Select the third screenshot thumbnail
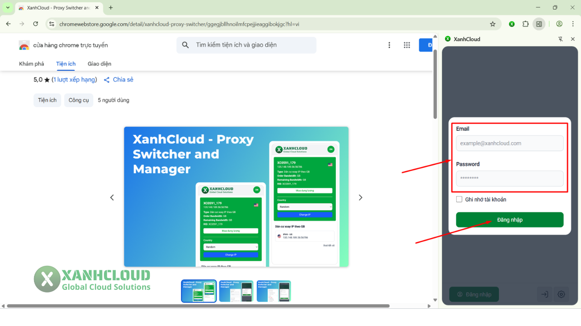This screenshot has height=326, width=581. (274, 291)
